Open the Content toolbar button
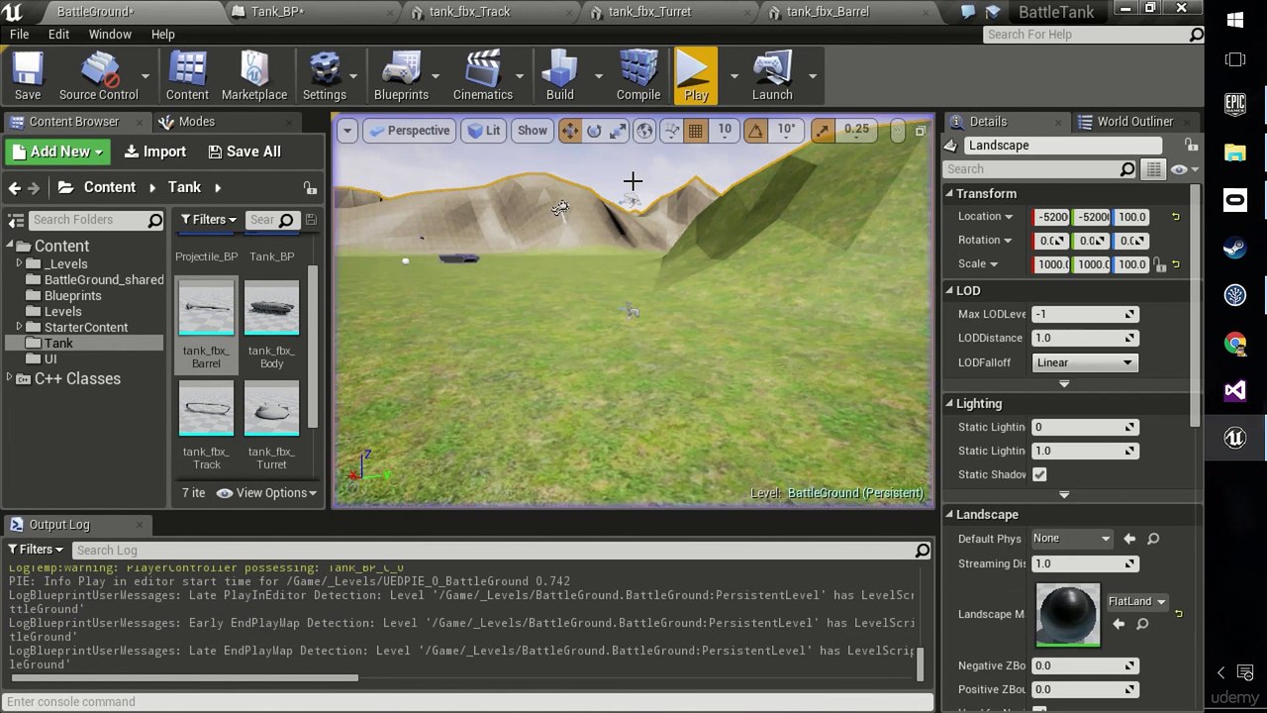The image size is (1267, 713). point(187,75)
